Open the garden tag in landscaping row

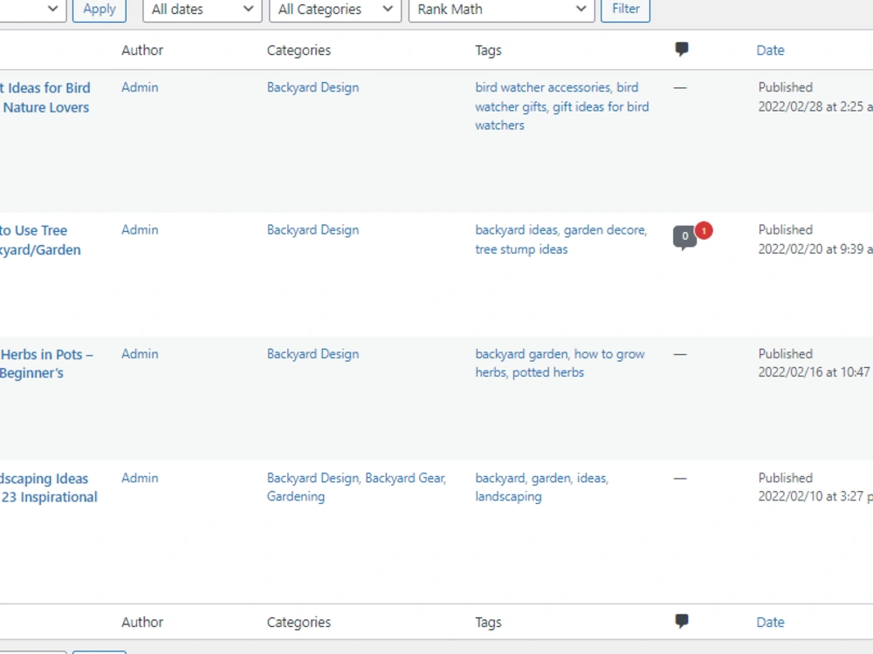pyautogui.click(x=551, y=478)
